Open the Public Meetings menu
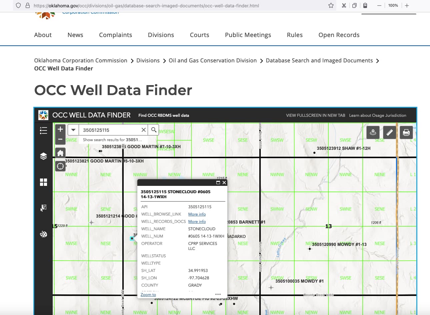Viewport: 430px width, 315px height. [248, 35]
